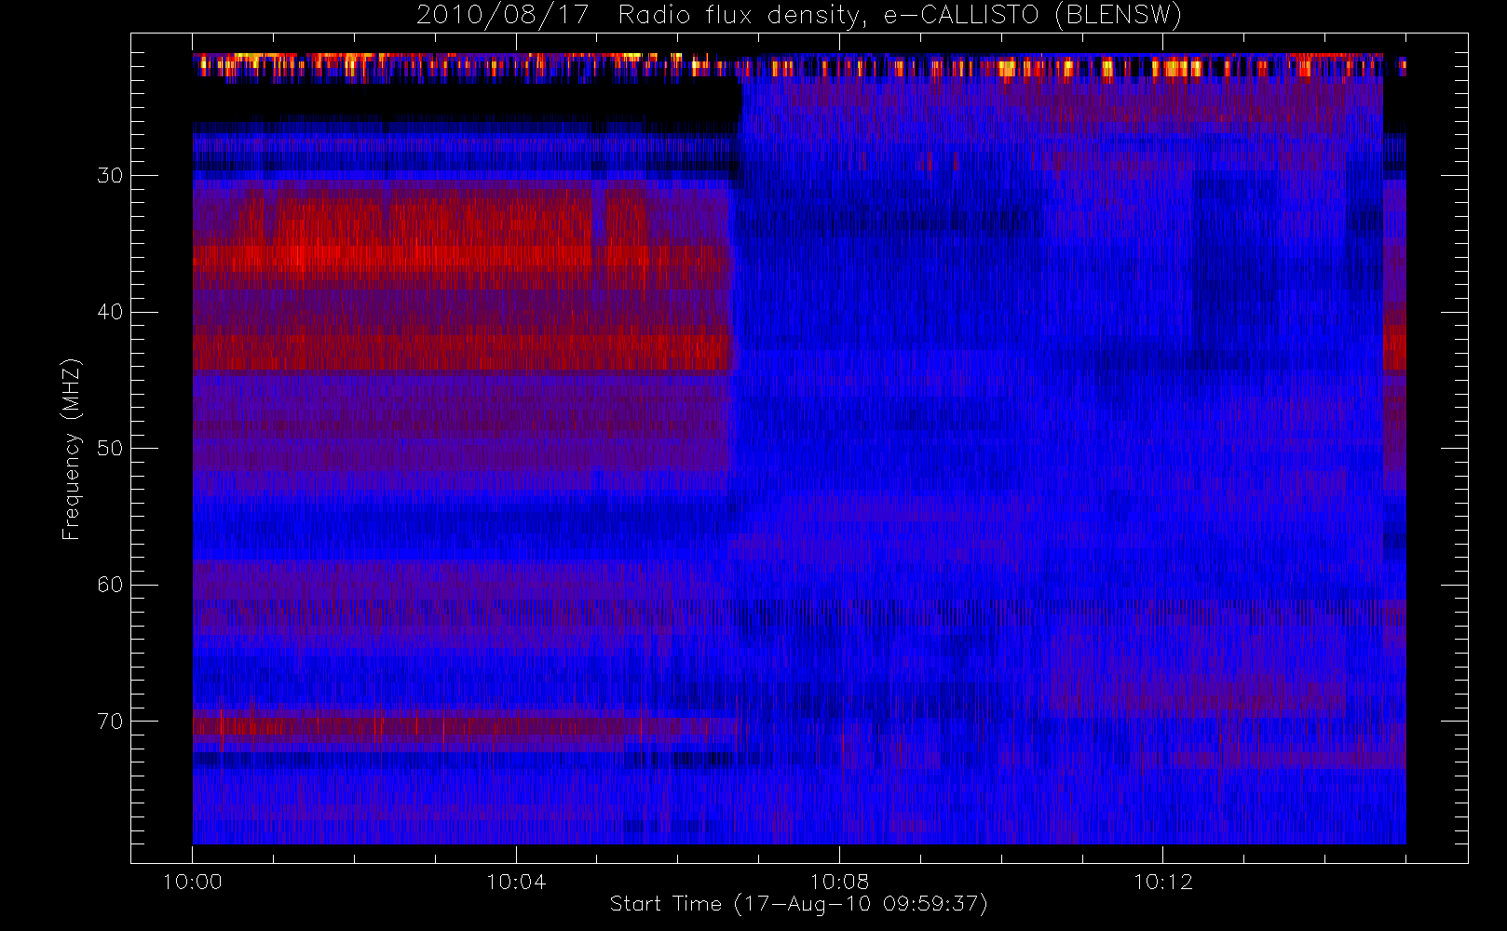Click the '10:00' time tick label
The image size is (1507, 931).
pos(192,882)
